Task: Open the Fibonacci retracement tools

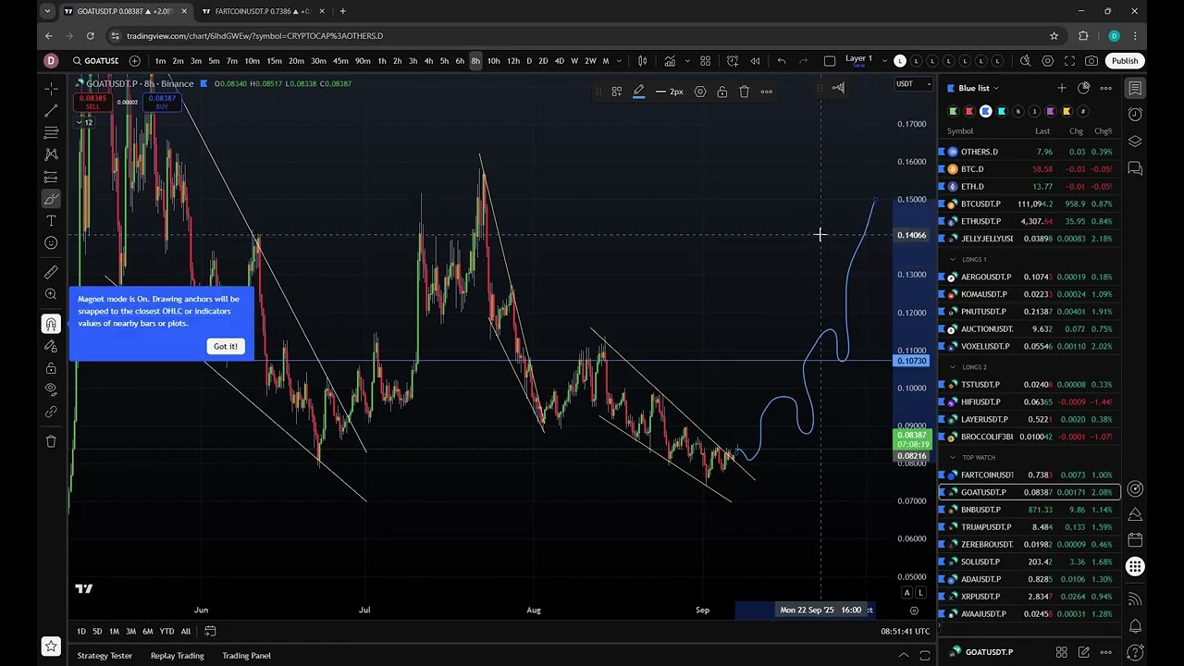Action: [51, 132]
